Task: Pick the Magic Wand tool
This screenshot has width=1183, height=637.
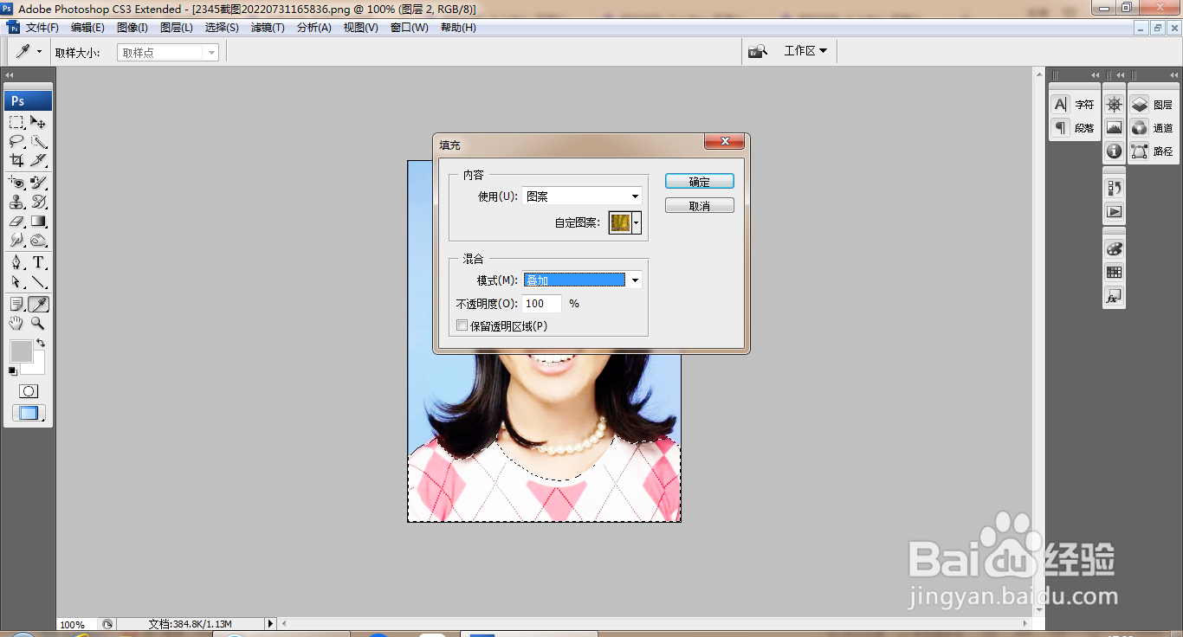Action: click(x=38, y=141)
